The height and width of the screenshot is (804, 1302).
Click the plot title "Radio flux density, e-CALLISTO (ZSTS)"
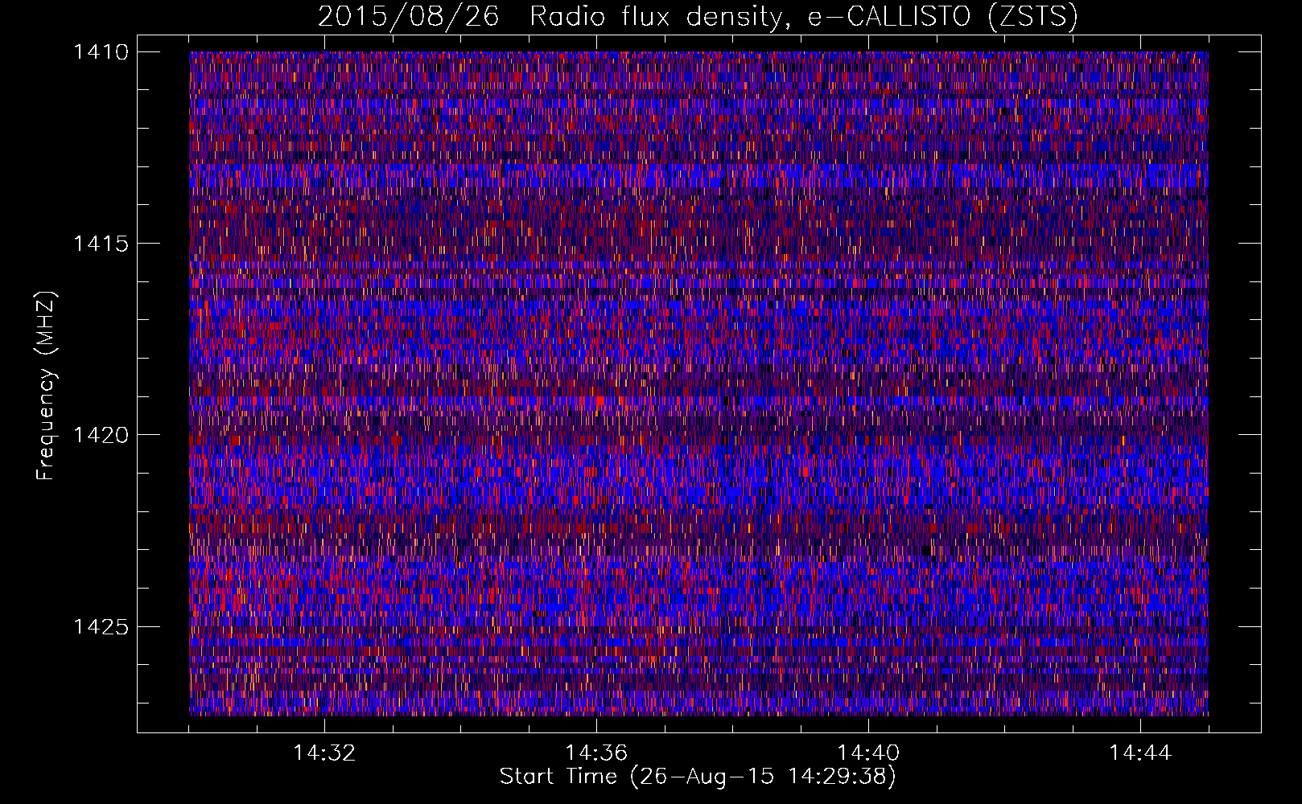coord(803,16)
